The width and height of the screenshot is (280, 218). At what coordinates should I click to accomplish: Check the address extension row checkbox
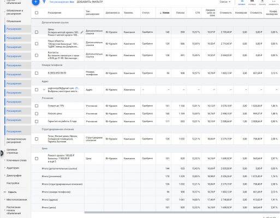[37, 90]
